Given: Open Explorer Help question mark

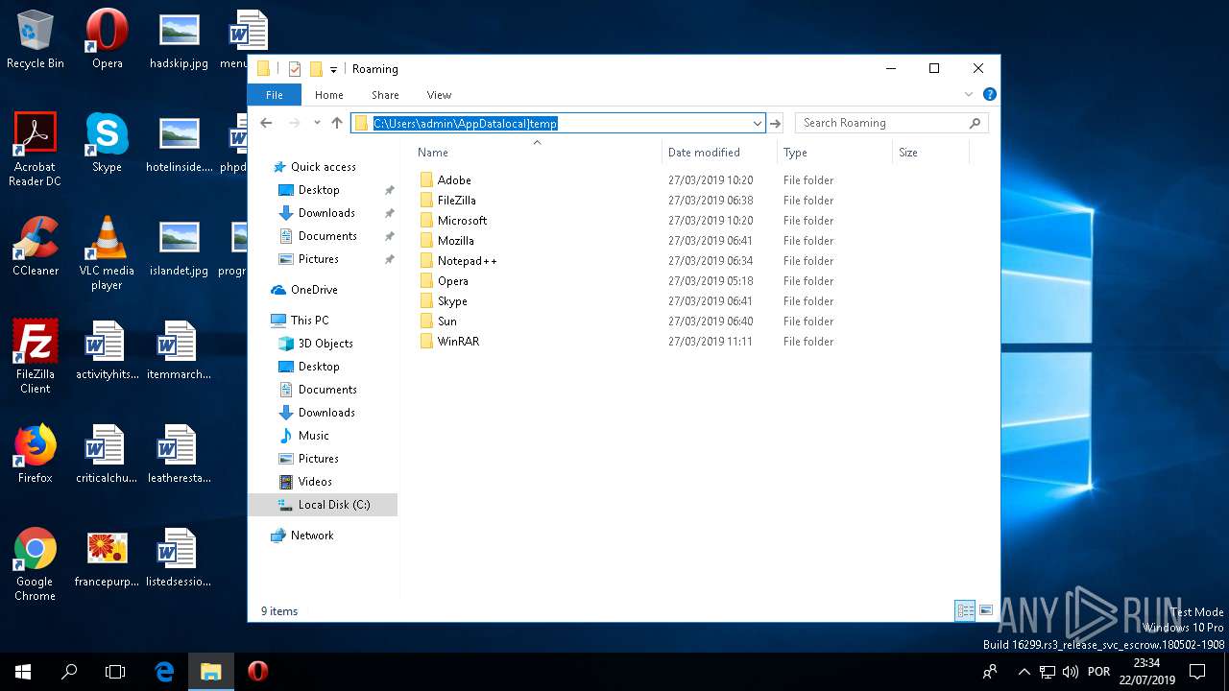Looking at the screenshot, I should (989, 94).
